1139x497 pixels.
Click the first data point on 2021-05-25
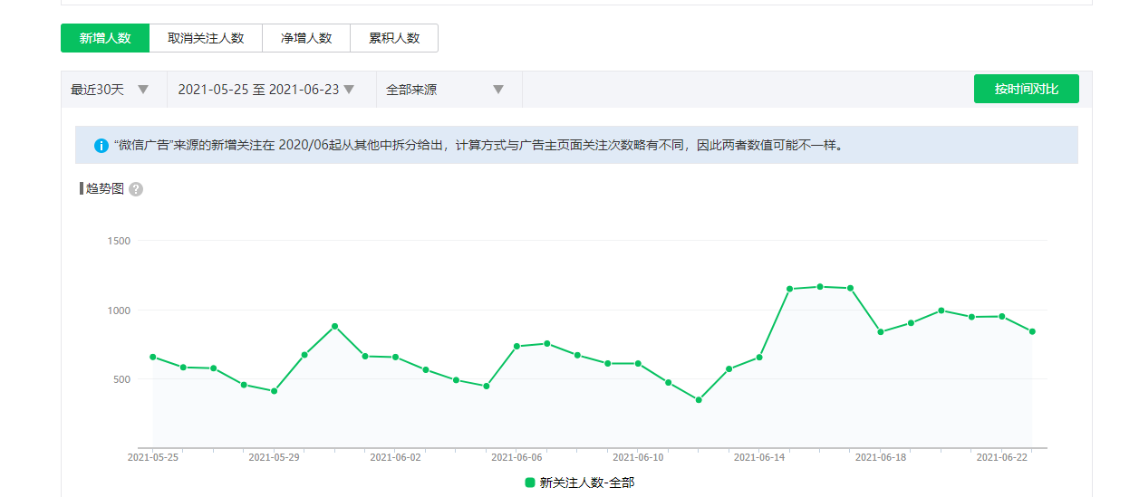coord(152,357)
